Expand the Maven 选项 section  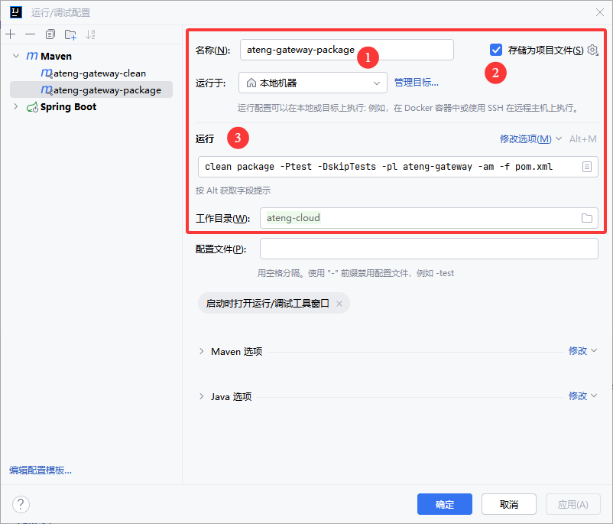coord(202,351)
